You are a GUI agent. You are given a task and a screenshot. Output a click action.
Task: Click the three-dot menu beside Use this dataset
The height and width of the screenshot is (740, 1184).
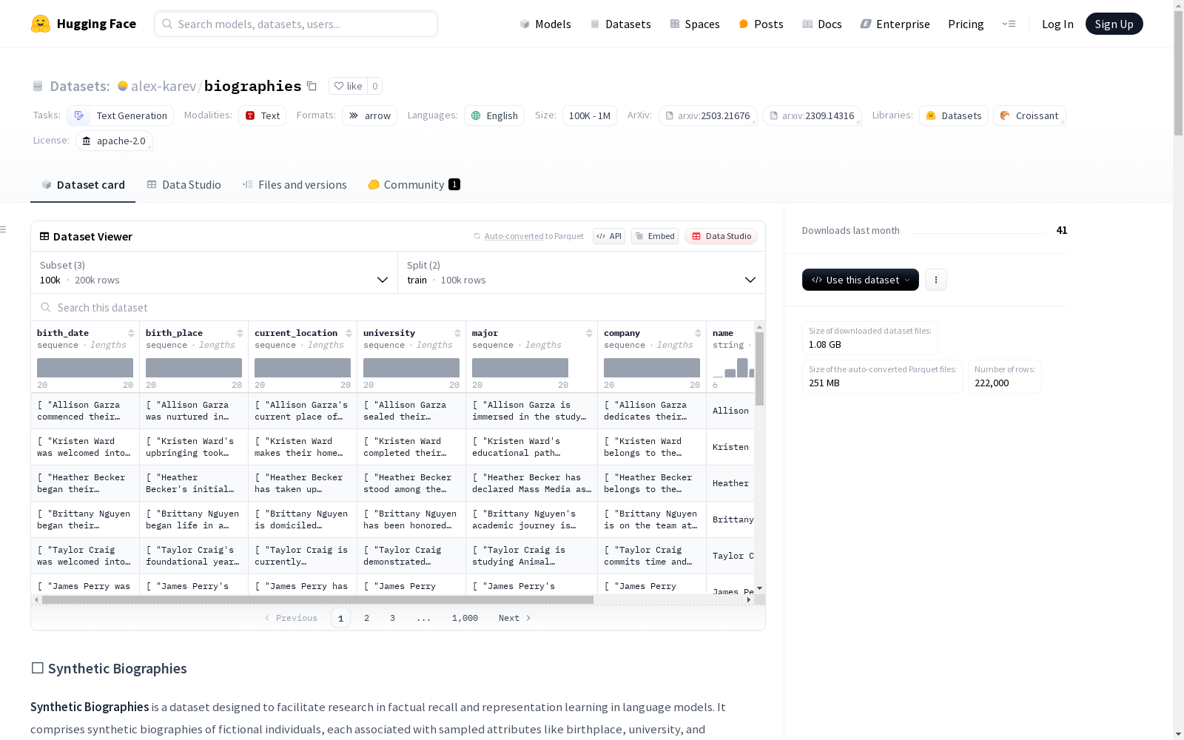click(x=936, y=280)
